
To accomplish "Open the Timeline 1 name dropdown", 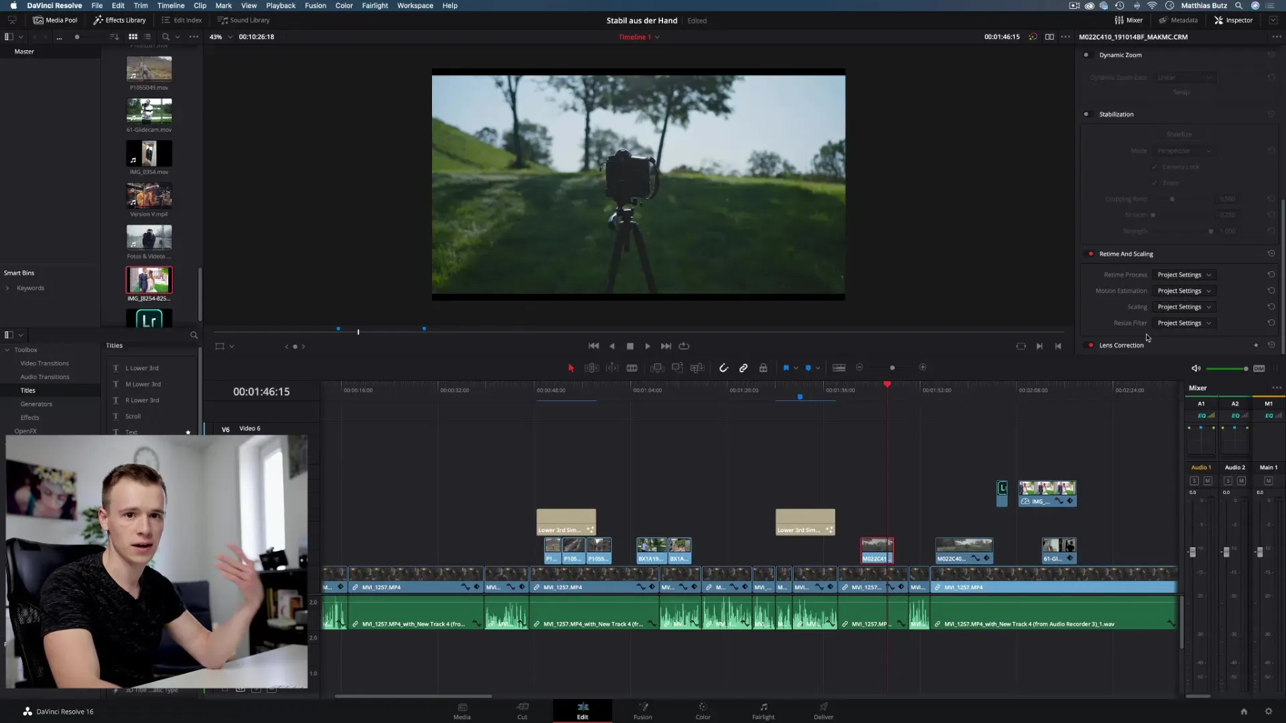I will [639, 37].
